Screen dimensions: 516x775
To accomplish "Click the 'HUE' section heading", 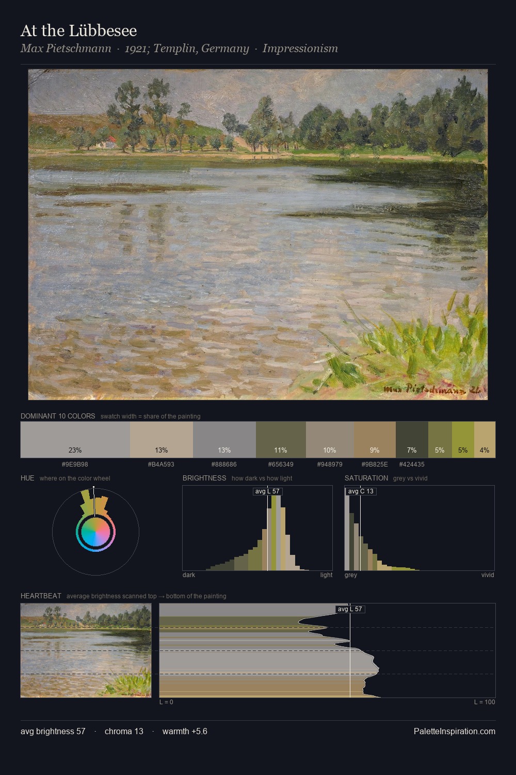I will [27, 478].
